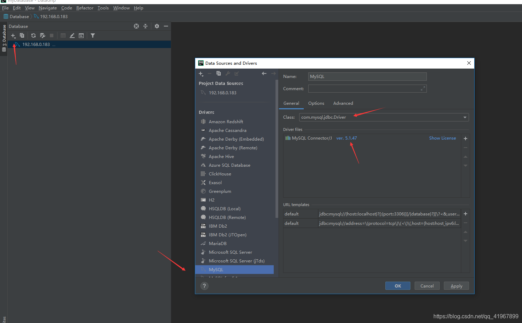Open help with the question mark button
The image size is (522, 323).
(x=204, y=286)
